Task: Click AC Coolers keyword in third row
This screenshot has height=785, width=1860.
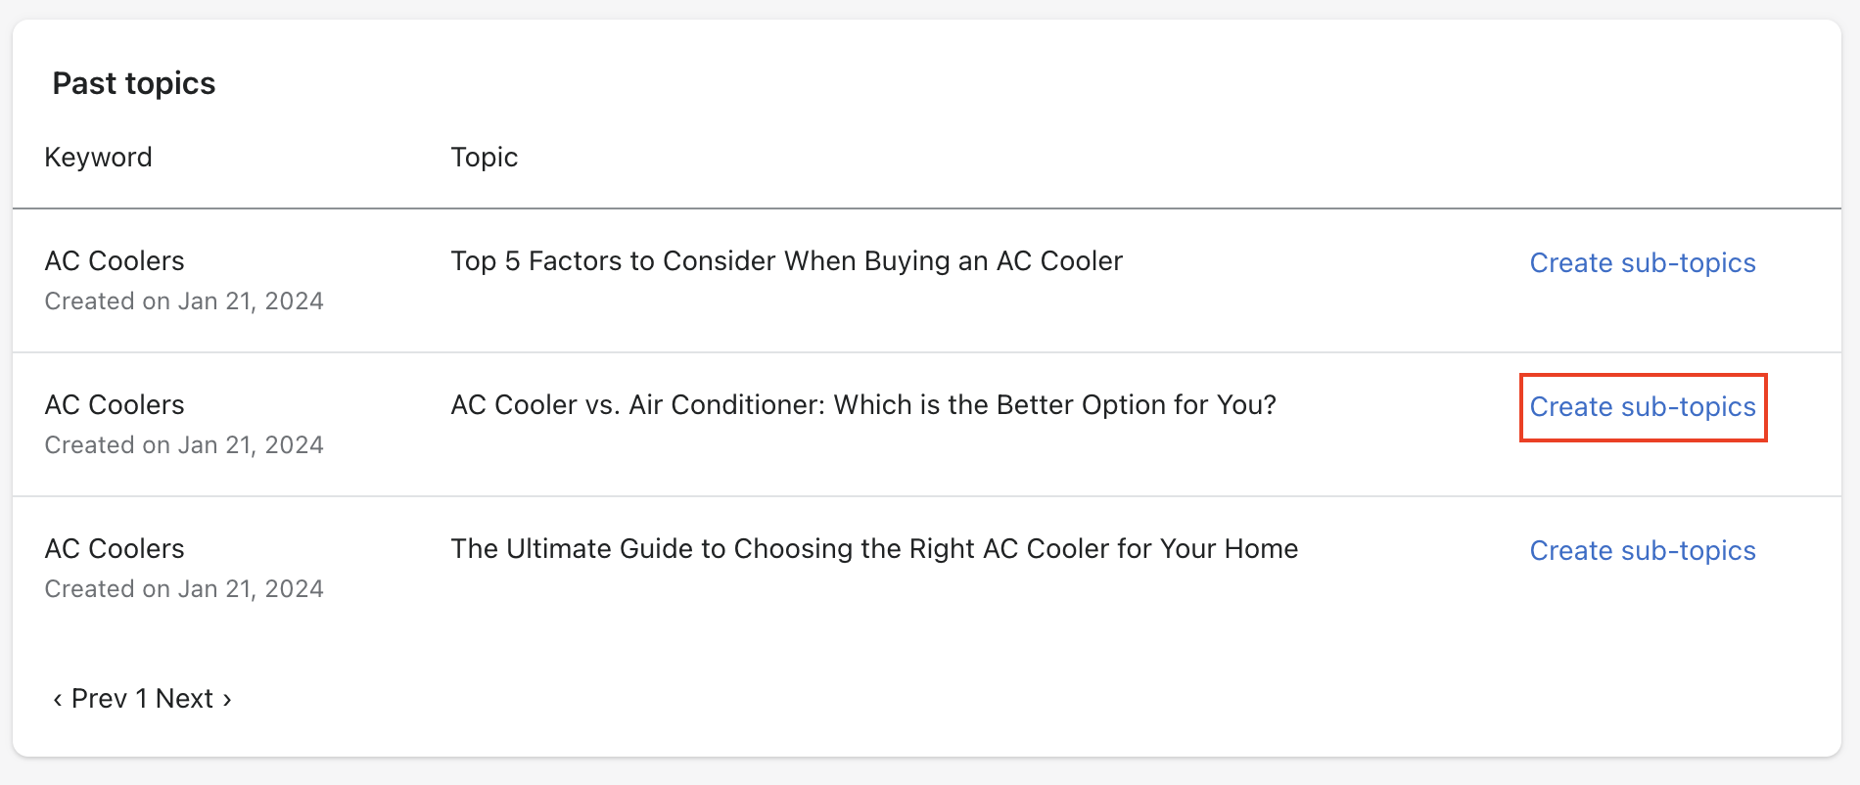Action: pos(115,549)
